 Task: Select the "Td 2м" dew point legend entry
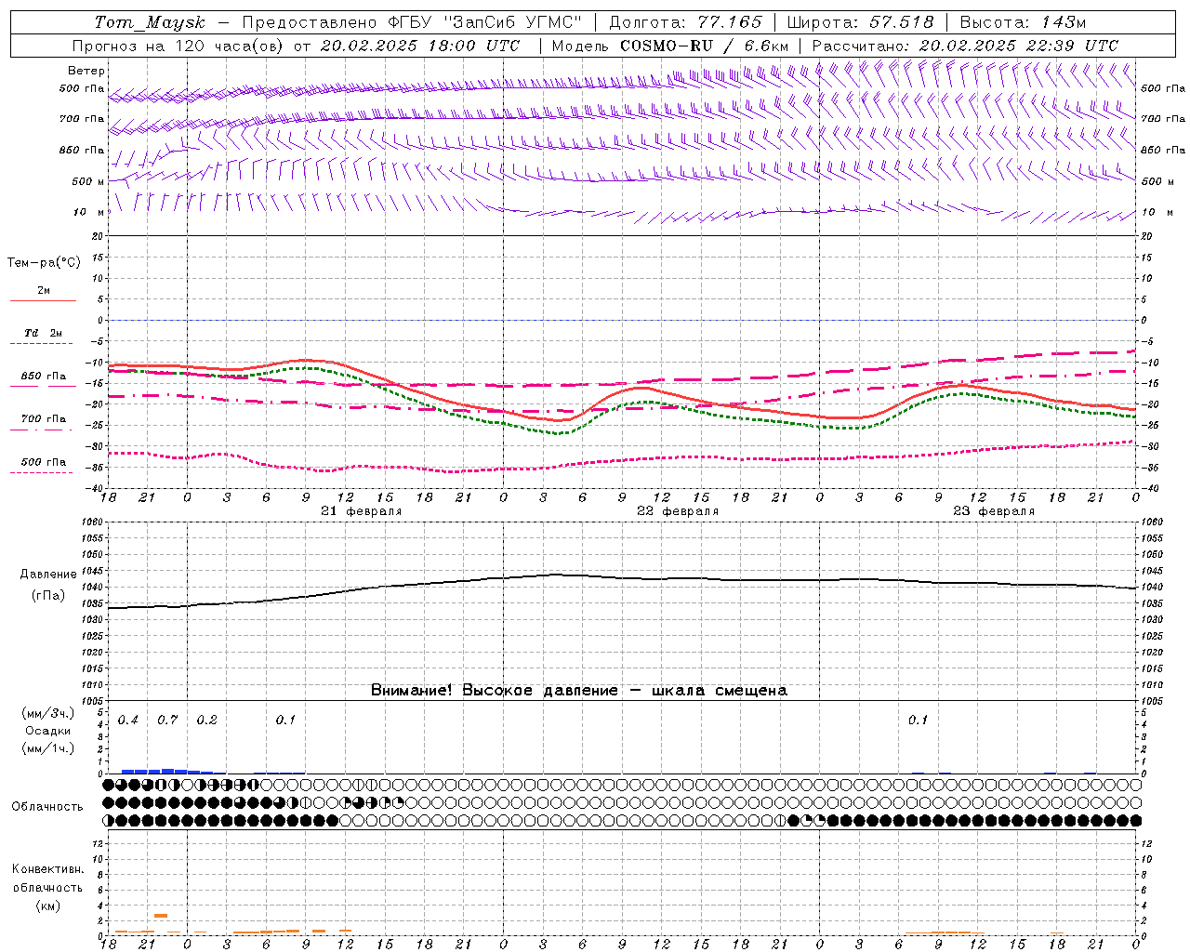pos(44,333)
